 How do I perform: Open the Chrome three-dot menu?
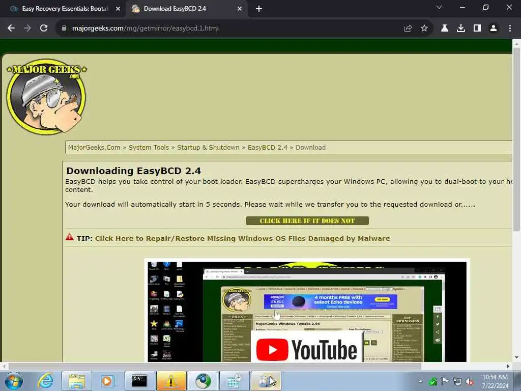click(x=510, y=29)
